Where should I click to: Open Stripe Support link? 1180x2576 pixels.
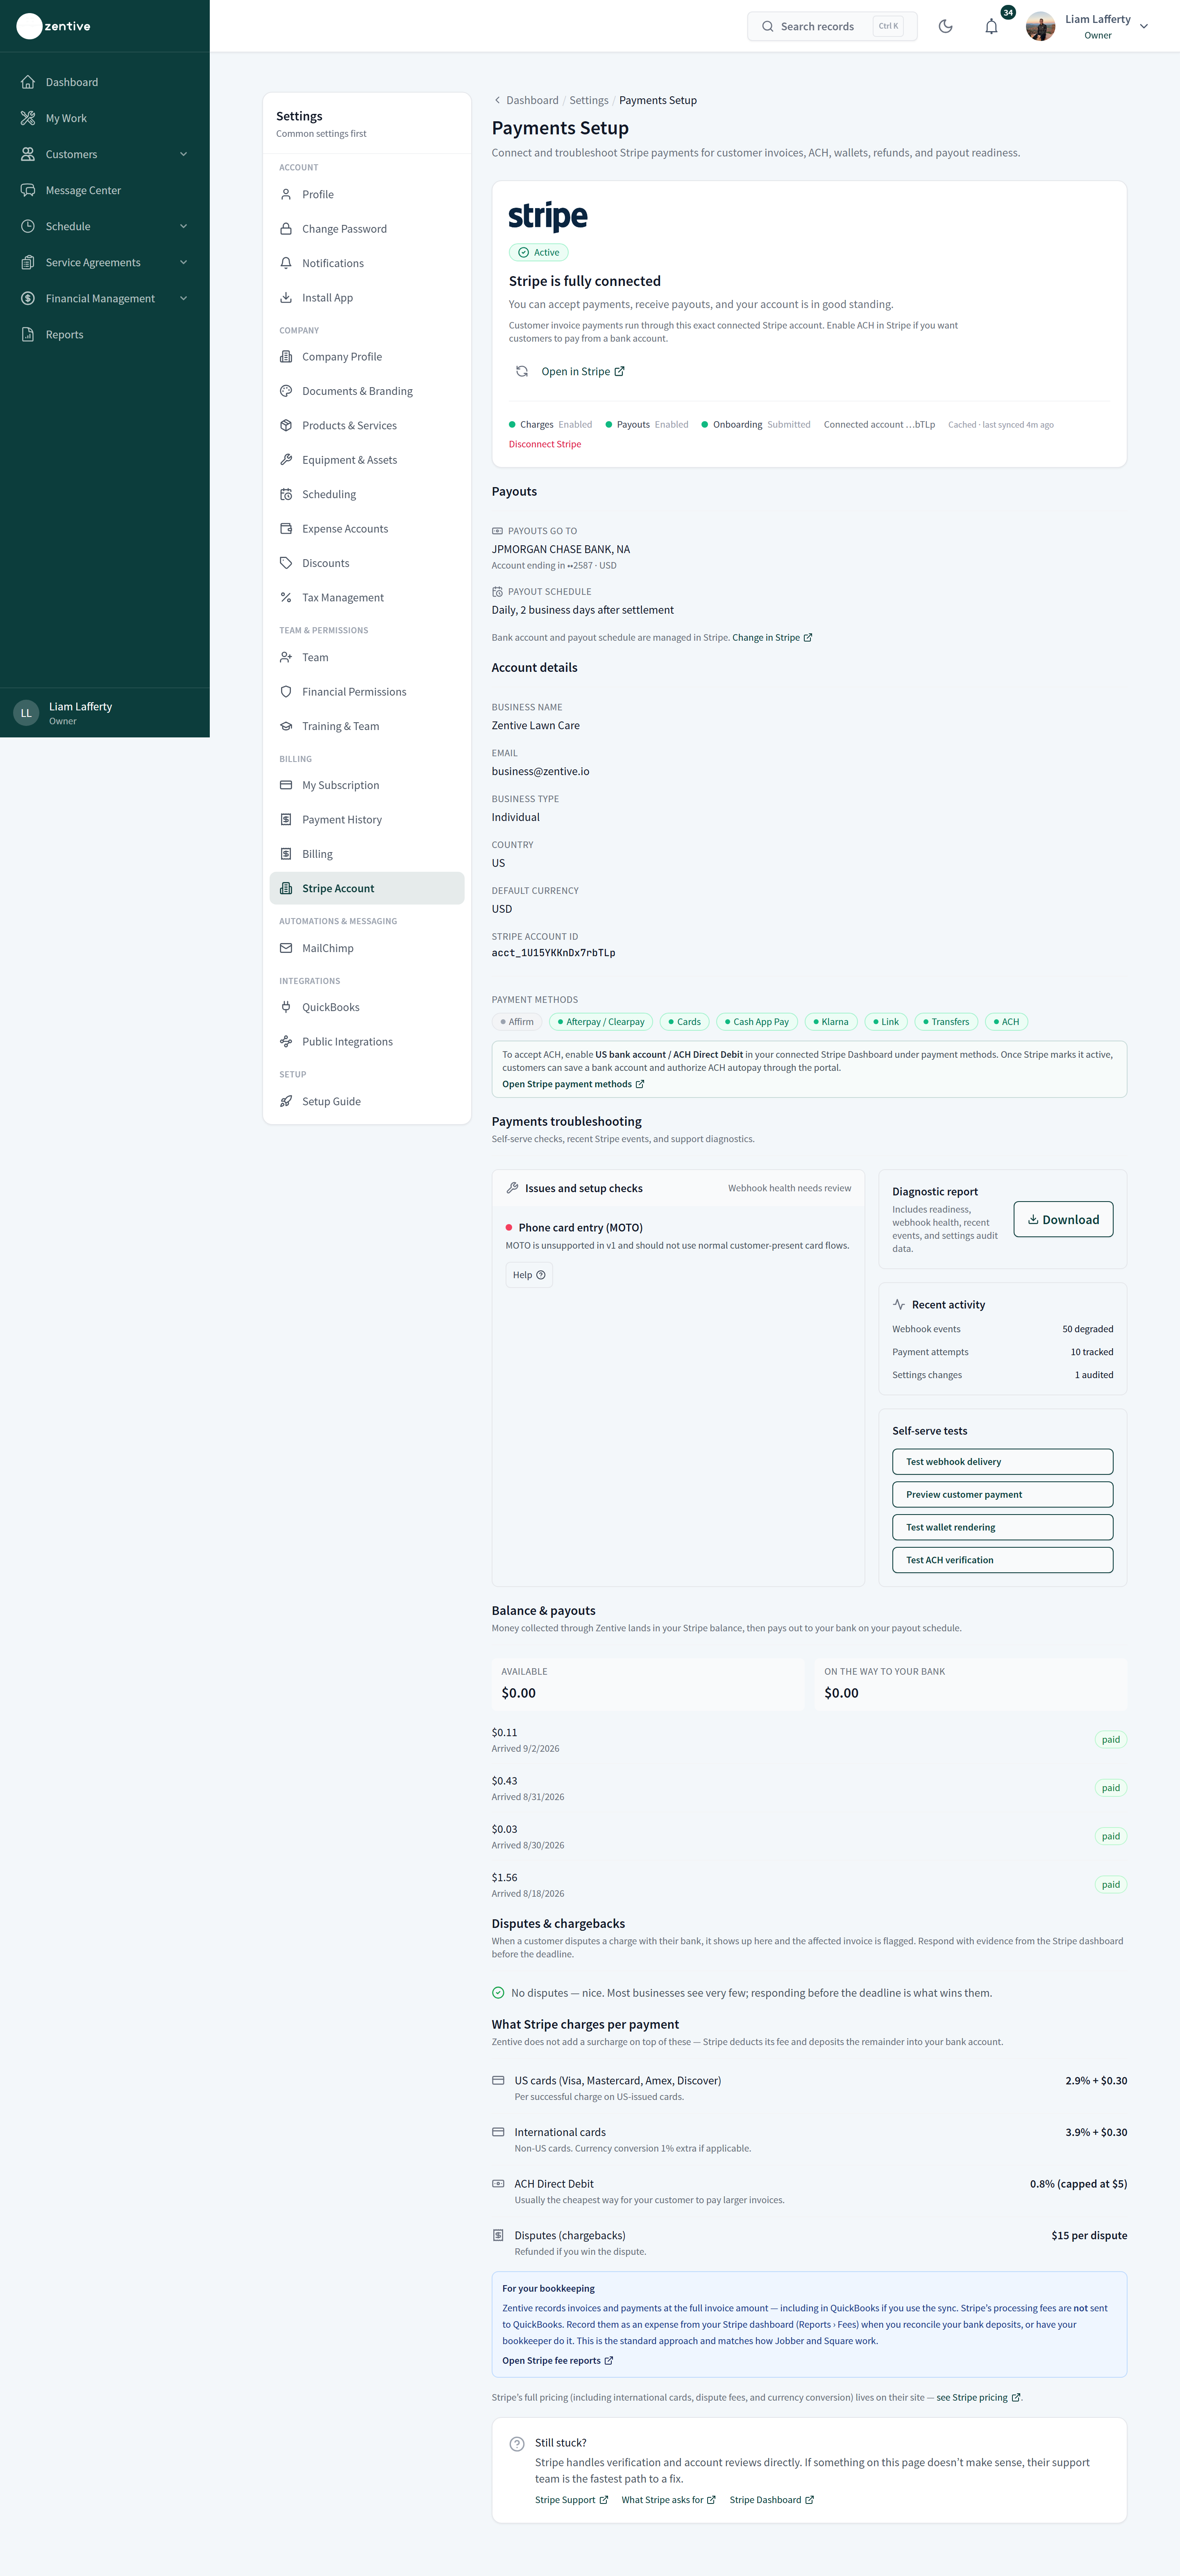click(571, 2500)
